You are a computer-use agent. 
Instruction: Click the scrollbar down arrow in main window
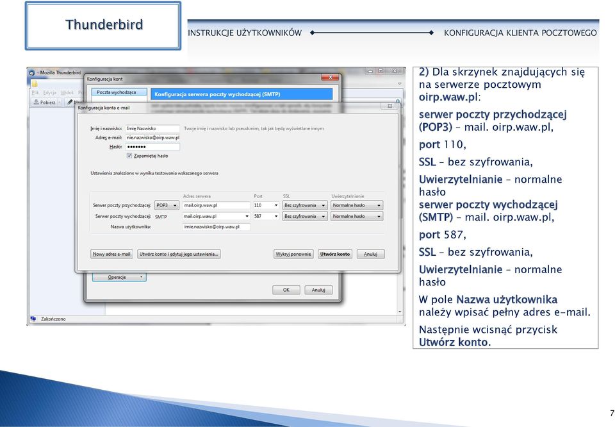pos(400,312)
